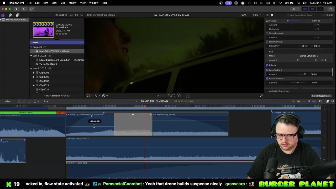This screenshot has height=189, width=336.
Task: Click Save Effects Preset button
Action: point(321,96)
